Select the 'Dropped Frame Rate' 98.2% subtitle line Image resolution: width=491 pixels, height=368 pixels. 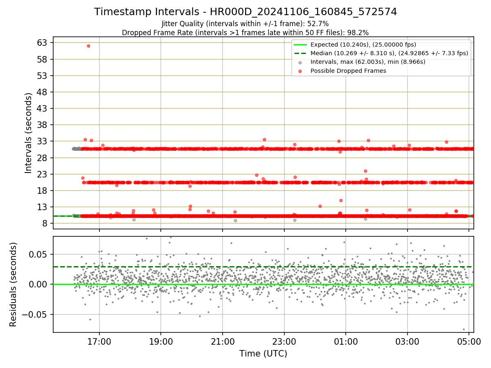245,33
